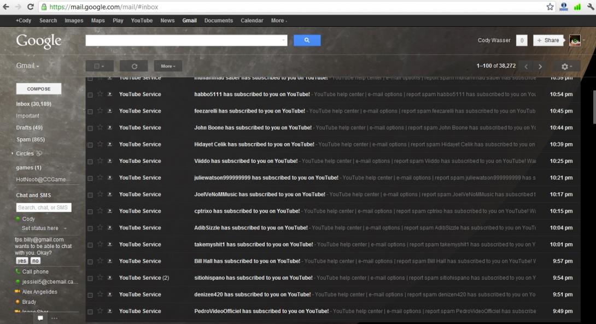Accept the fps.billy chat request with yes
The image size is (596, 324).
(x=22, y=261)
